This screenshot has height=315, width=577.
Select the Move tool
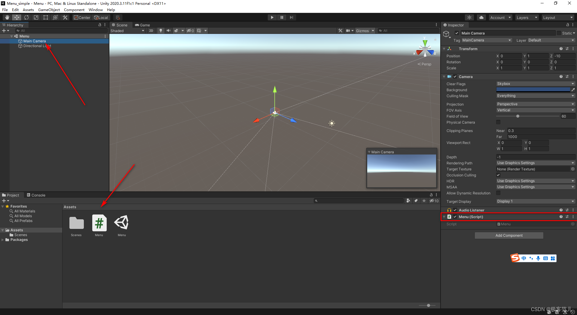click(x=17, y=17)
